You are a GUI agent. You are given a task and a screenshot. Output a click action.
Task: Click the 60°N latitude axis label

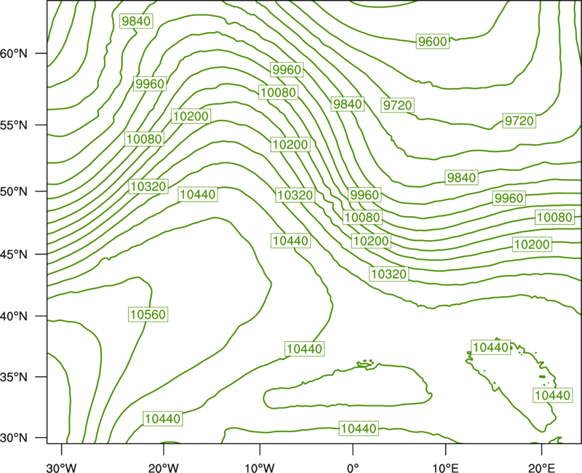coord(14,53)
